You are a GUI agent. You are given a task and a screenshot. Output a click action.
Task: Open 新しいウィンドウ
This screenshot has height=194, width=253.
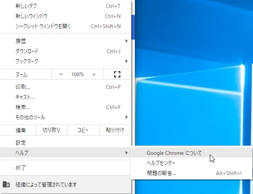(x=65, y=16)
